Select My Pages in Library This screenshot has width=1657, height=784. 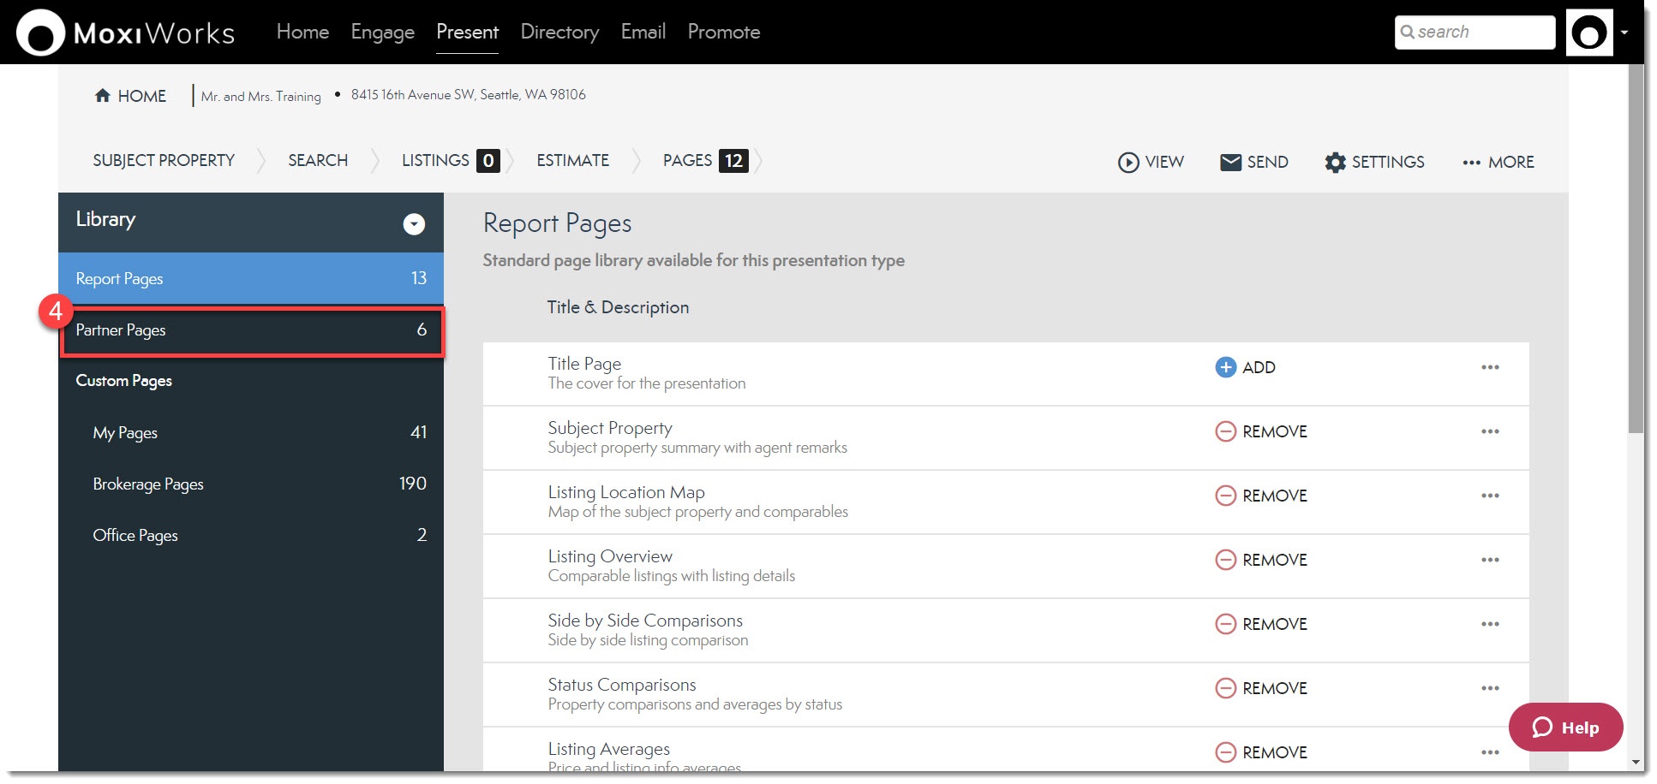point(251,433)
